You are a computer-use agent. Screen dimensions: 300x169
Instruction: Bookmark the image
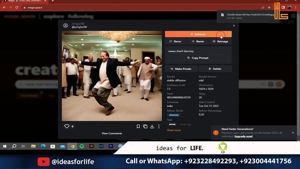[138, 126]
